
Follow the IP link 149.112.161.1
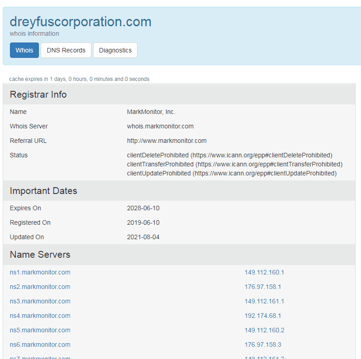264,301
